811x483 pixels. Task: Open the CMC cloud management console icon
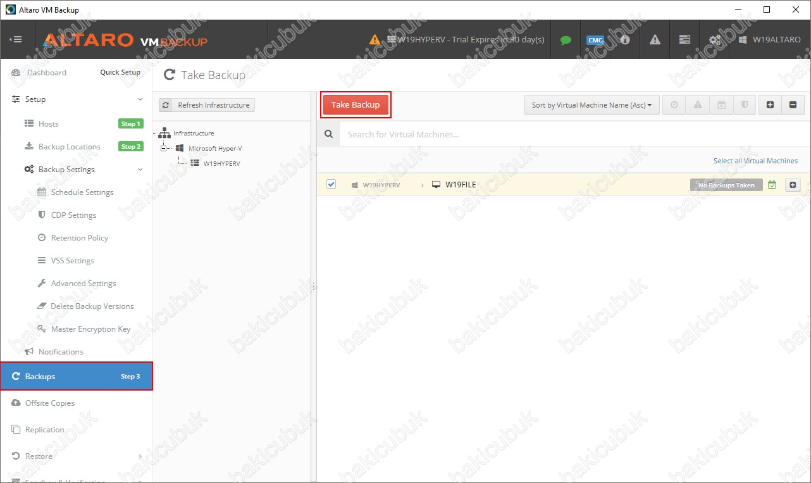595,40
